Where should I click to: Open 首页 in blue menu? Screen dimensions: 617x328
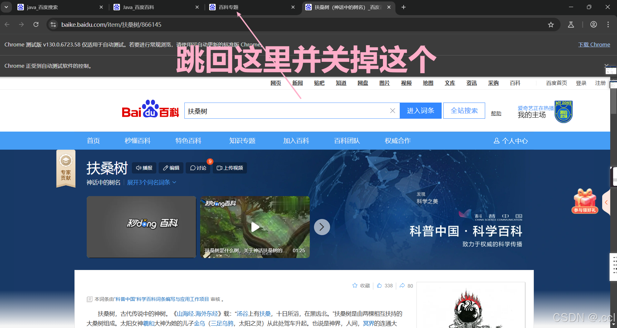click(x=93, y=141)
